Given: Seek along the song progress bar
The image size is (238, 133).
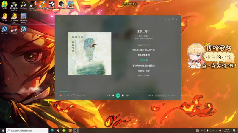Looking at the screenshot, I should tap(118, 92).
